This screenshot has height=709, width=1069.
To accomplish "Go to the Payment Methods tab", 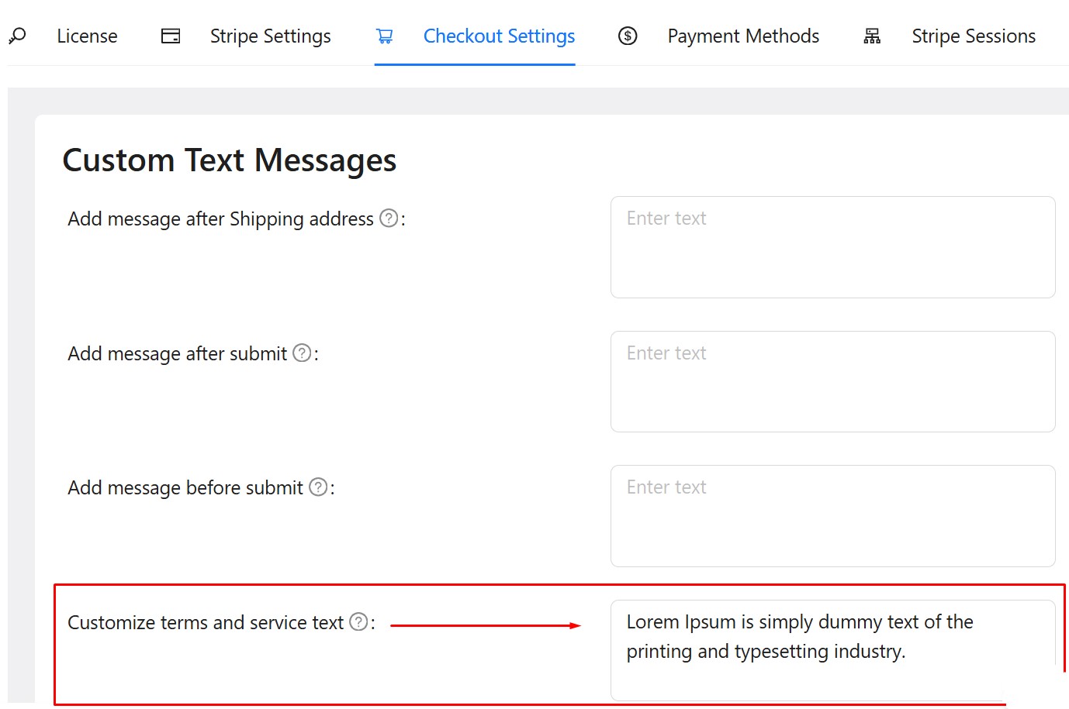I will [x=743, y=36].
